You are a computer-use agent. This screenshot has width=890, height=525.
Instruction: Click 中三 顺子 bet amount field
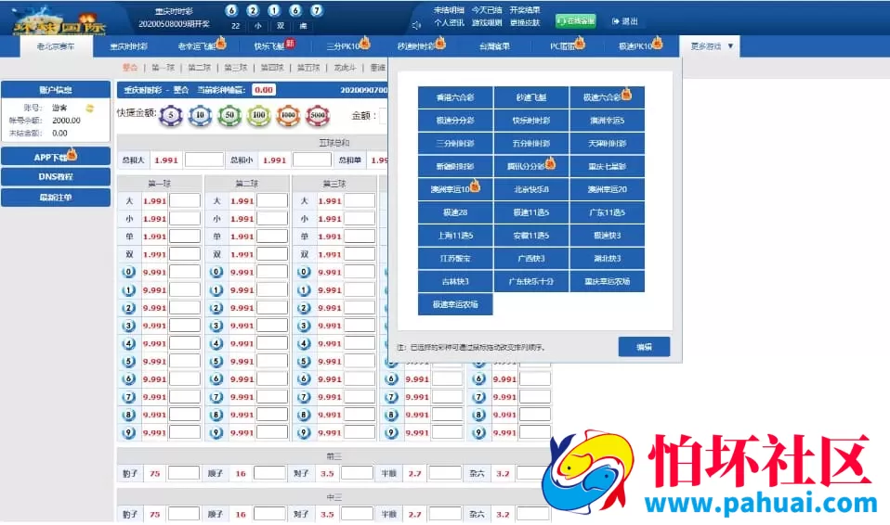click(269, 514)
